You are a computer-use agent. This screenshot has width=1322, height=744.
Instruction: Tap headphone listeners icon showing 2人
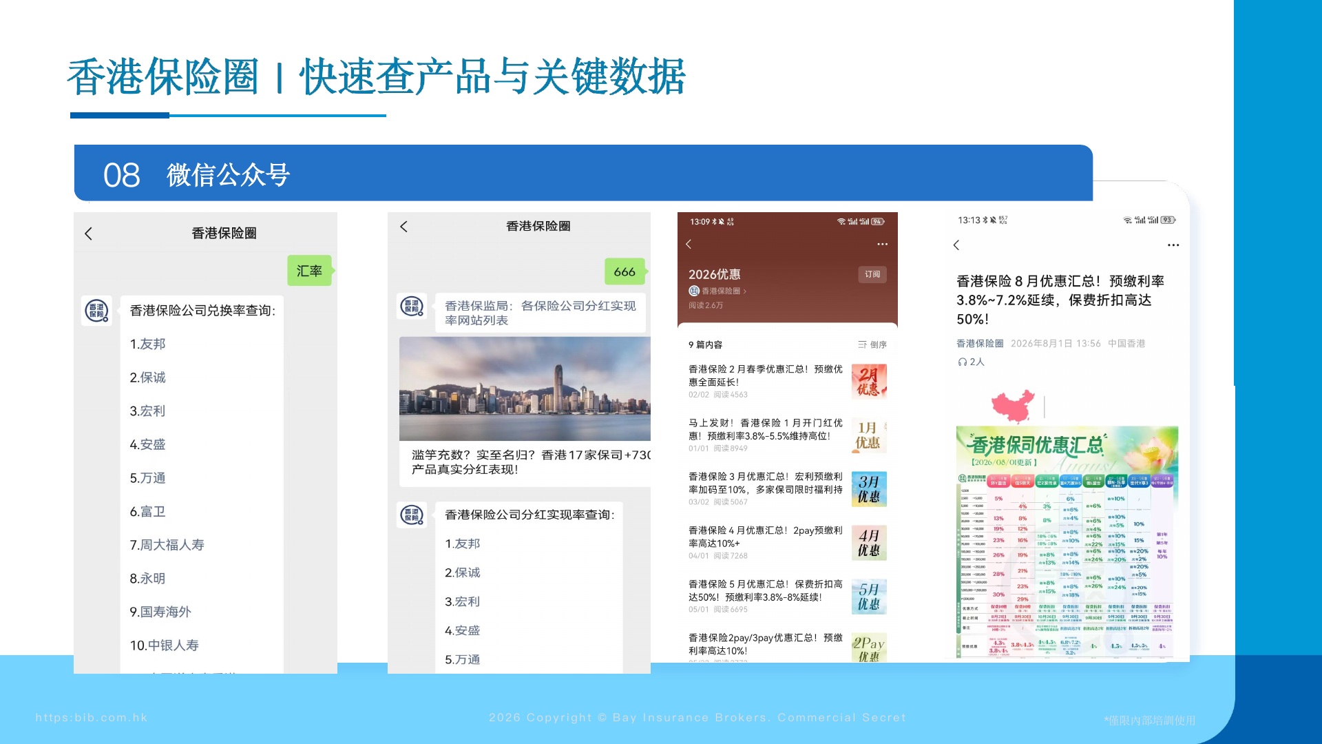coord(963,362)
